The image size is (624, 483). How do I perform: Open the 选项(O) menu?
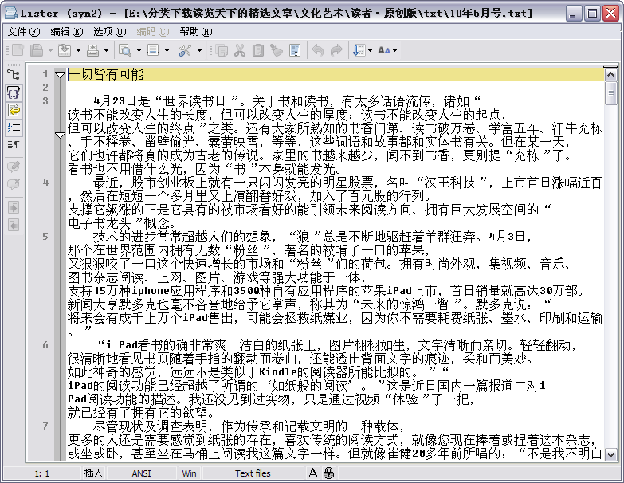(110, 31)
